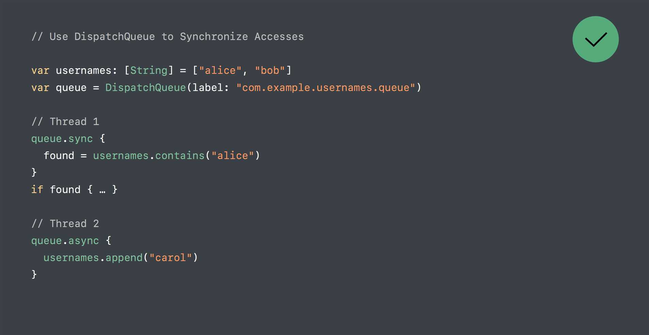Click the usernames.append method call
The width and height of the screenshot is (649, 335).
[x=93, y=257]
